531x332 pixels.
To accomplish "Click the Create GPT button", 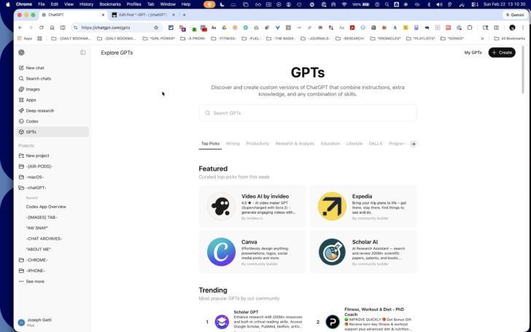I will tap(502, 53).
